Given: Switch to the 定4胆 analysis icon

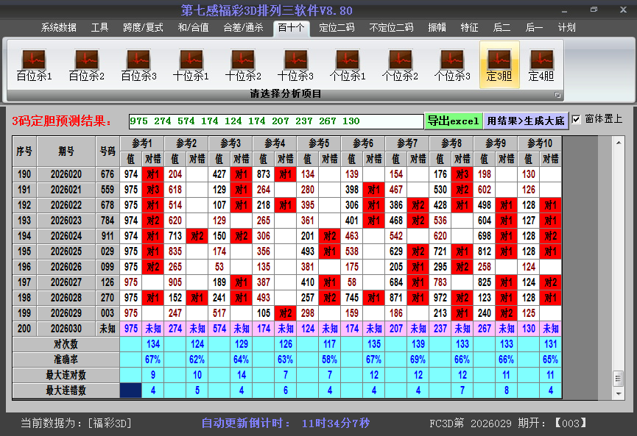Looking at the screenshot, I should pyautogui.click(x=543, y=62).
